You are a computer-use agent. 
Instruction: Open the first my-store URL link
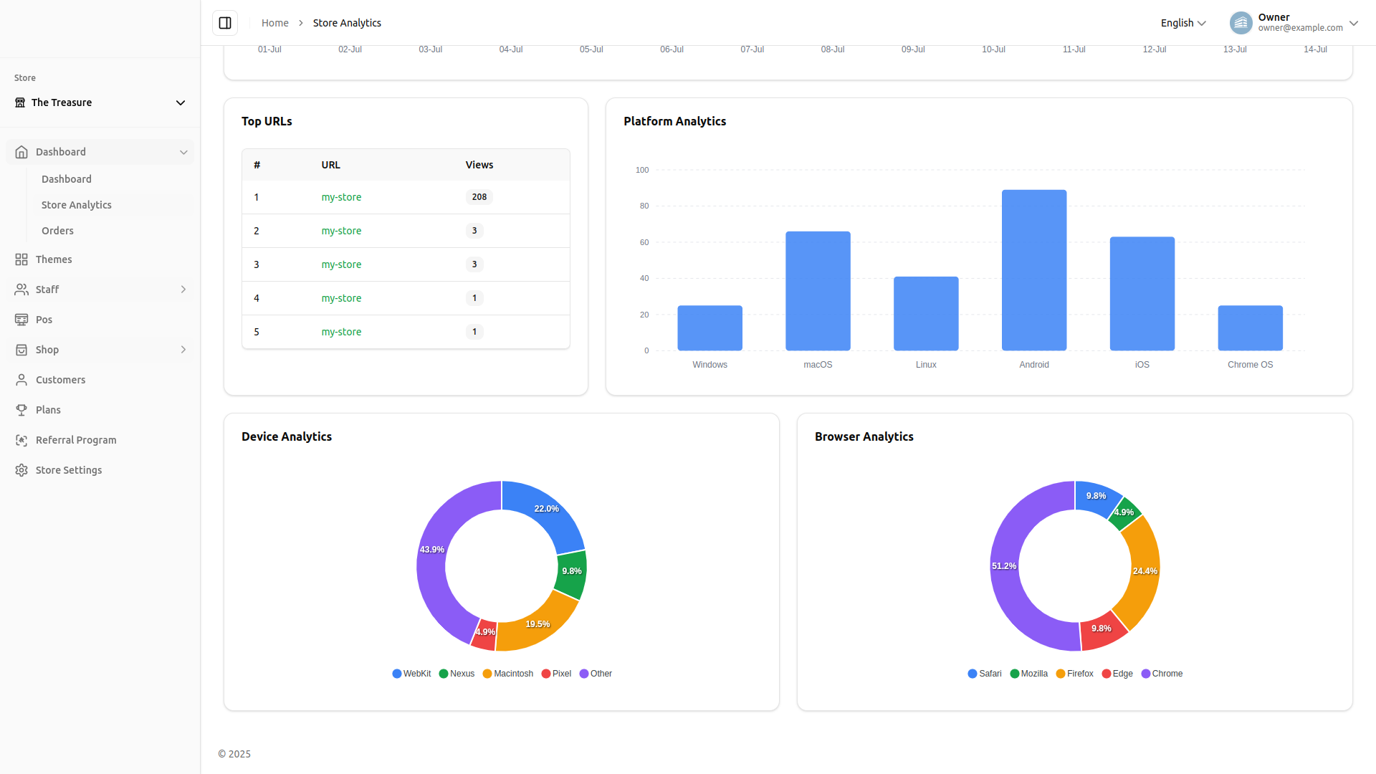[341, 197]
